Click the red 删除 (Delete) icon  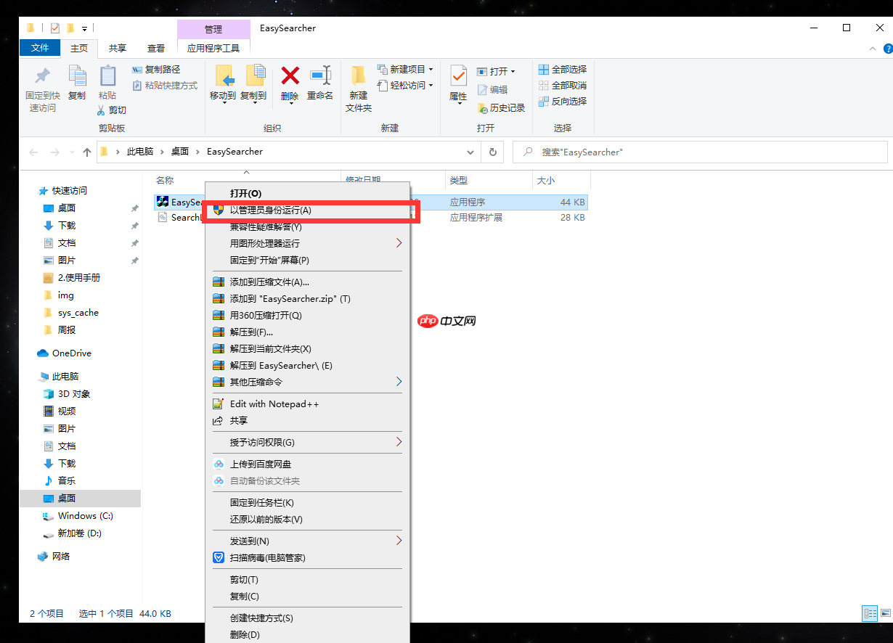coord(290,80)
